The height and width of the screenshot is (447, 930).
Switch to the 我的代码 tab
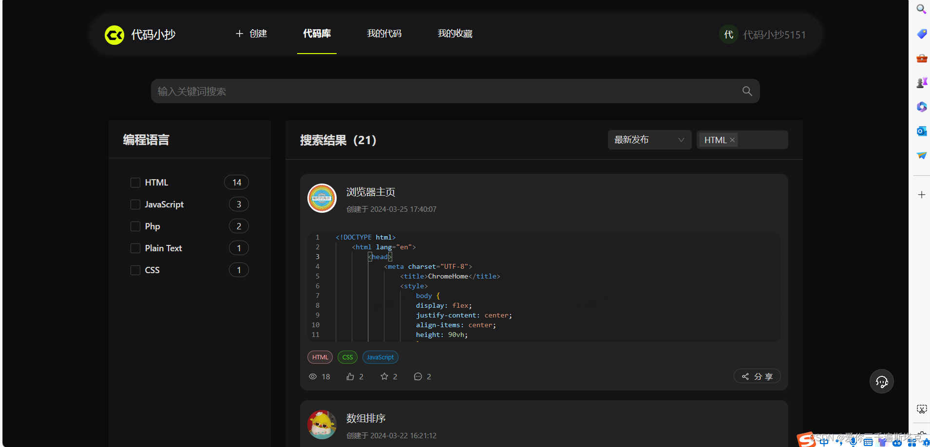tap(384, 33)
